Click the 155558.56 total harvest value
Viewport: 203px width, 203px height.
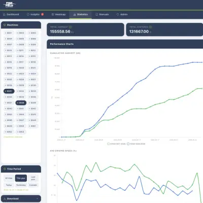tap(60, 31)
